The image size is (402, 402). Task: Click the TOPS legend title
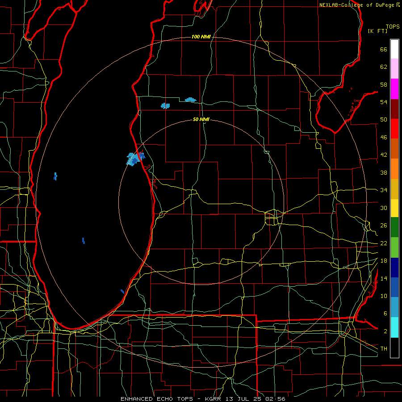(x=393, y=26)
